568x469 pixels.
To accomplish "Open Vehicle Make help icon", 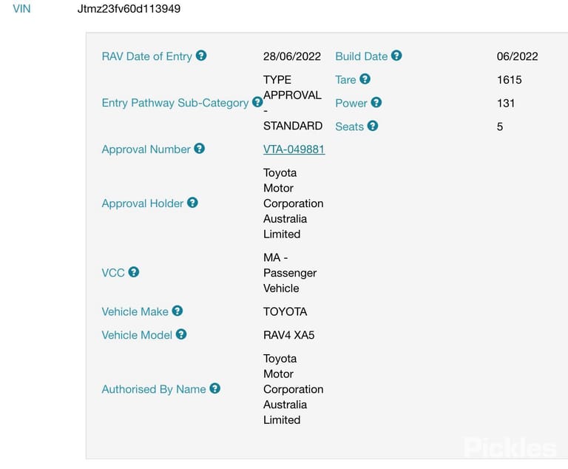I will (x=177, y=311).
